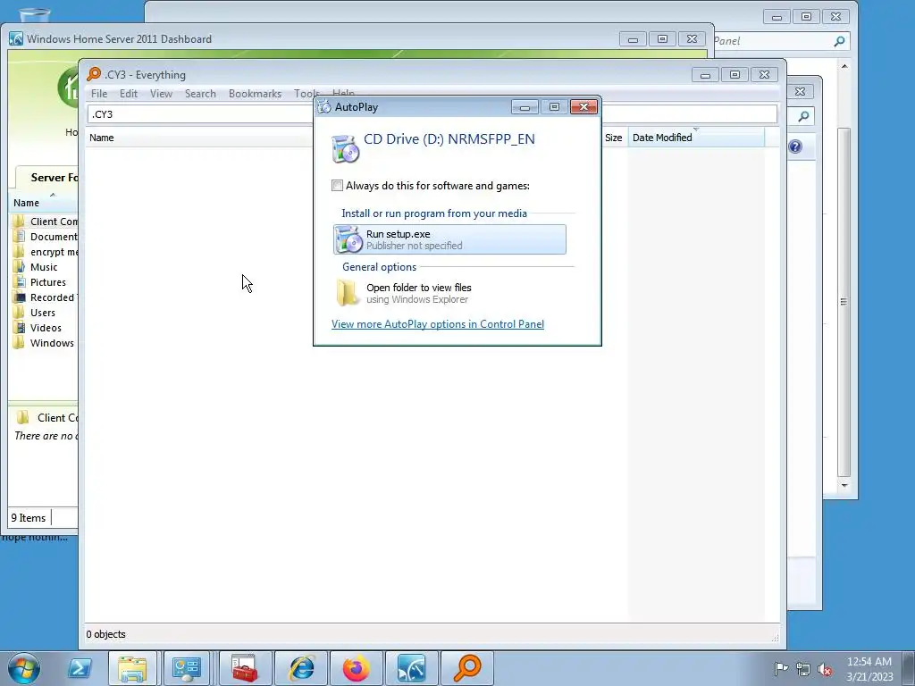Viewport: 915px width, 686px height.
Task: Tick Always do this for software and games
Action: tap(337, 186)
